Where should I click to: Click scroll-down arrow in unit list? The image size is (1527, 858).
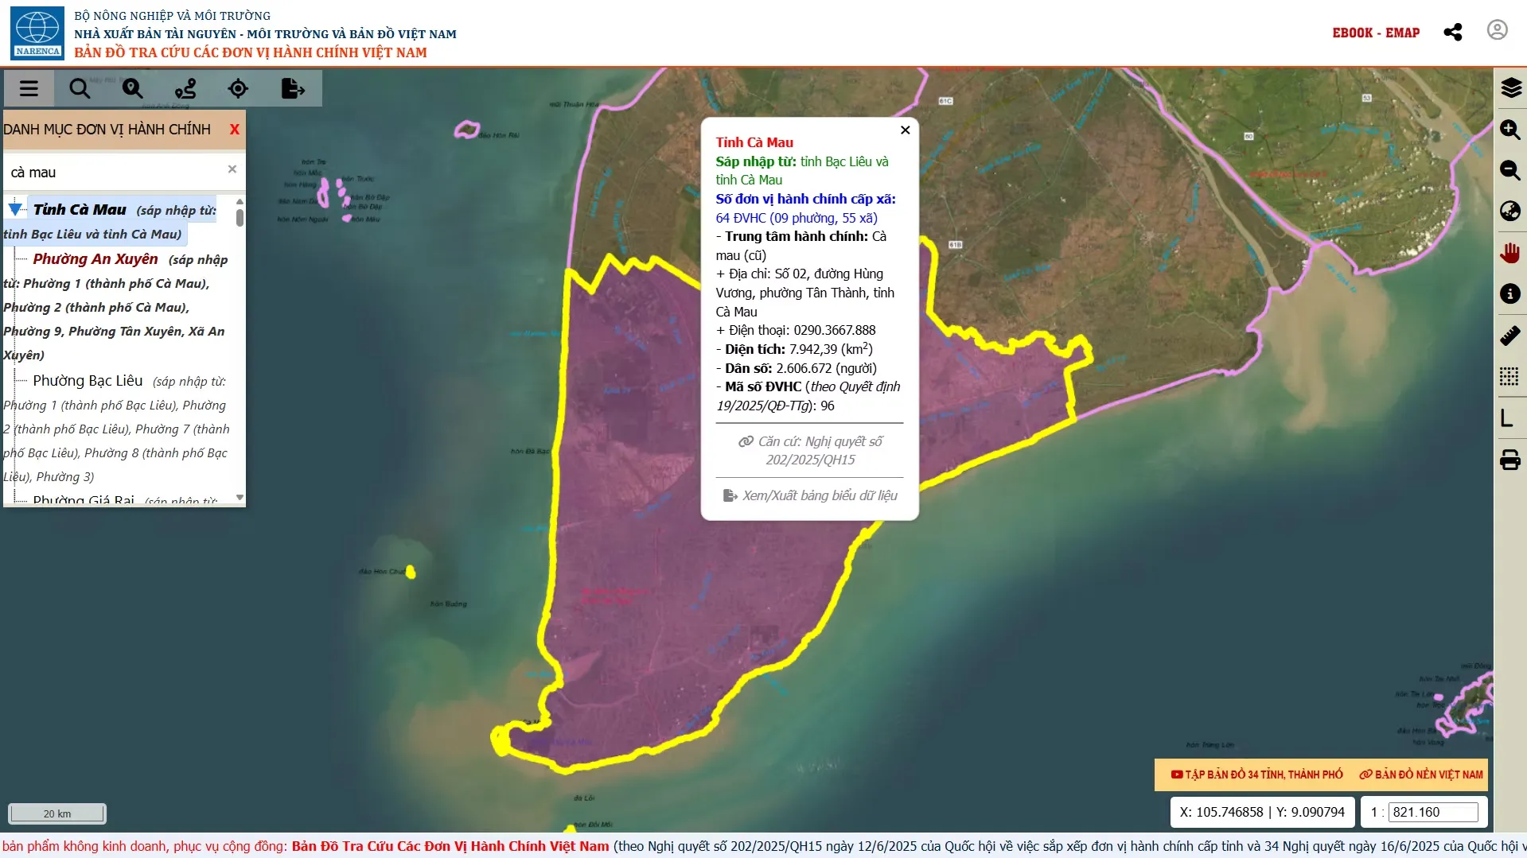(240, 498)
